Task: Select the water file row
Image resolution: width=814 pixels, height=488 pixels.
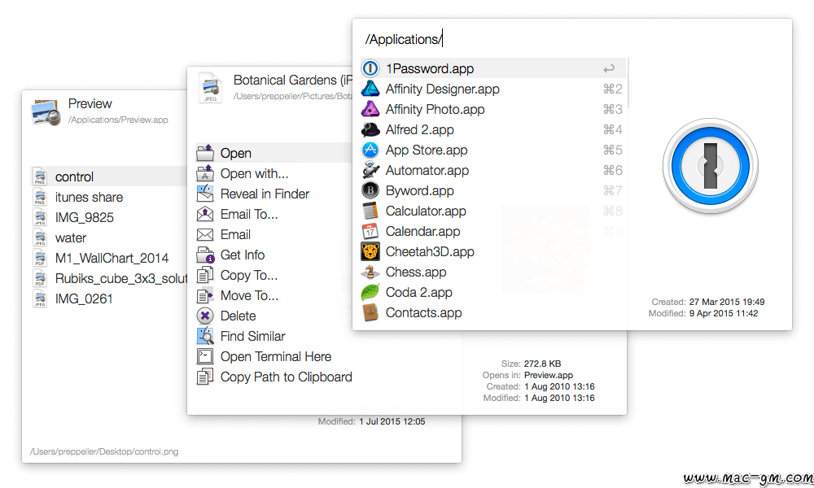Action: (109, 237)
